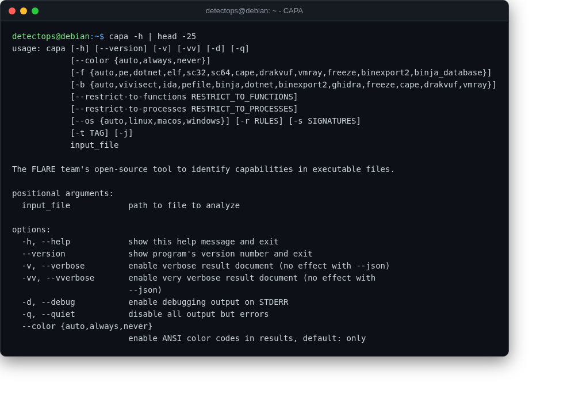The image size is (575, 402).
Task: Click the line 'The FLARE team's open-source tool...'
Action: click(203, 170)
